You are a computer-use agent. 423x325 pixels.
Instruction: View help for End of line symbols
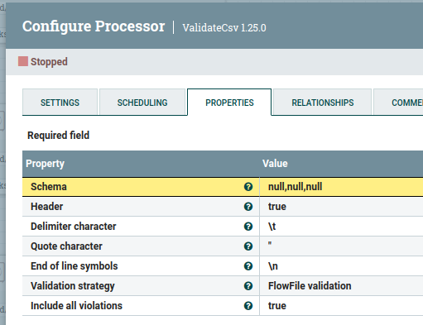[x=248, y=266]
